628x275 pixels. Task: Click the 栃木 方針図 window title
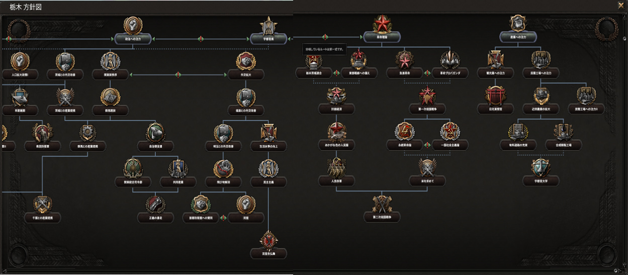coord(27,7)
